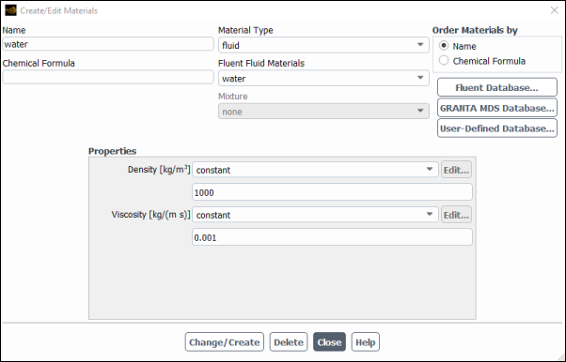Open Help for materials dialog
The height and width of the screenshot is (362, 566).
click(x=366, y=341)
